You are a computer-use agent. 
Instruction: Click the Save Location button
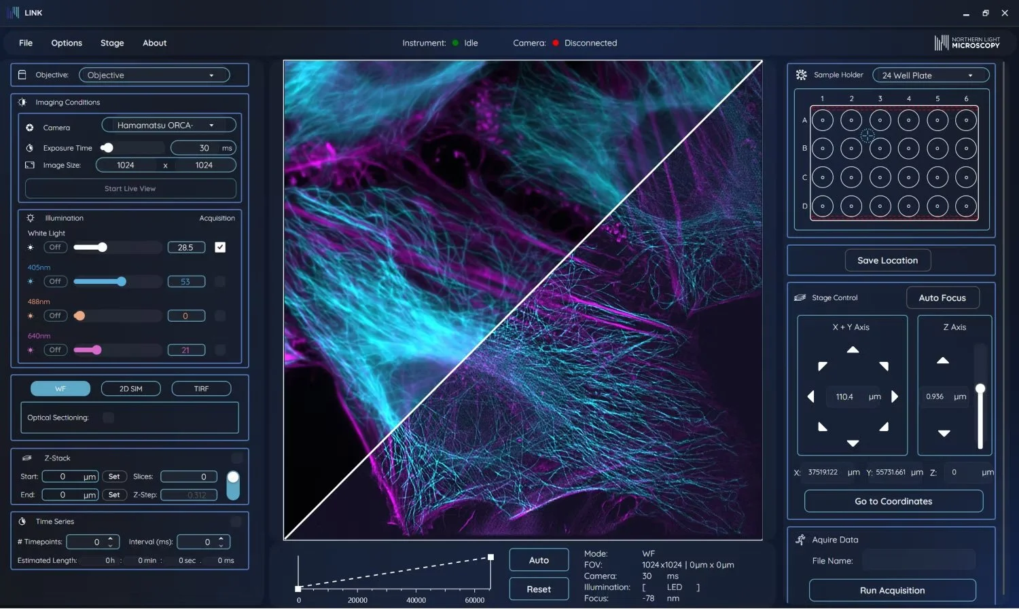pyautogui.click(x=887, y=260)
